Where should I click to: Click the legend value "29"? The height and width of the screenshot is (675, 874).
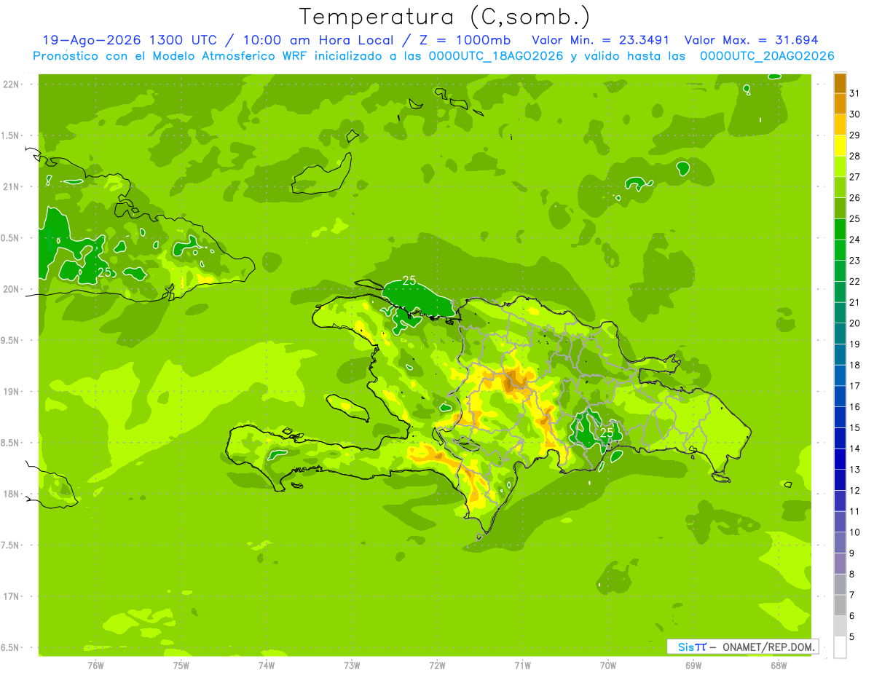(855, 135)
